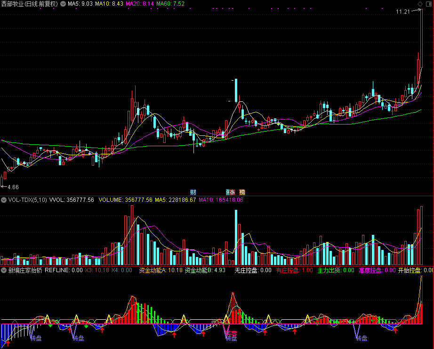Click the tallest cyan volume bar in VOL panel
This screenshot has height=349, width=434.
click(236, 238)
